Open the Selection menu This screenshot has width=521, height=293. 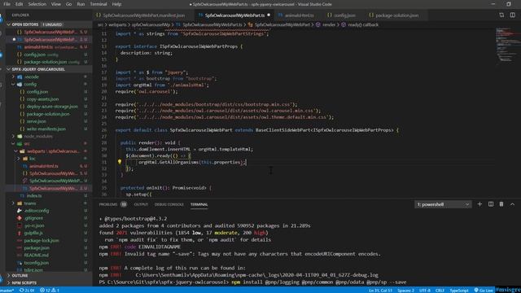click(x=37, y=4)
